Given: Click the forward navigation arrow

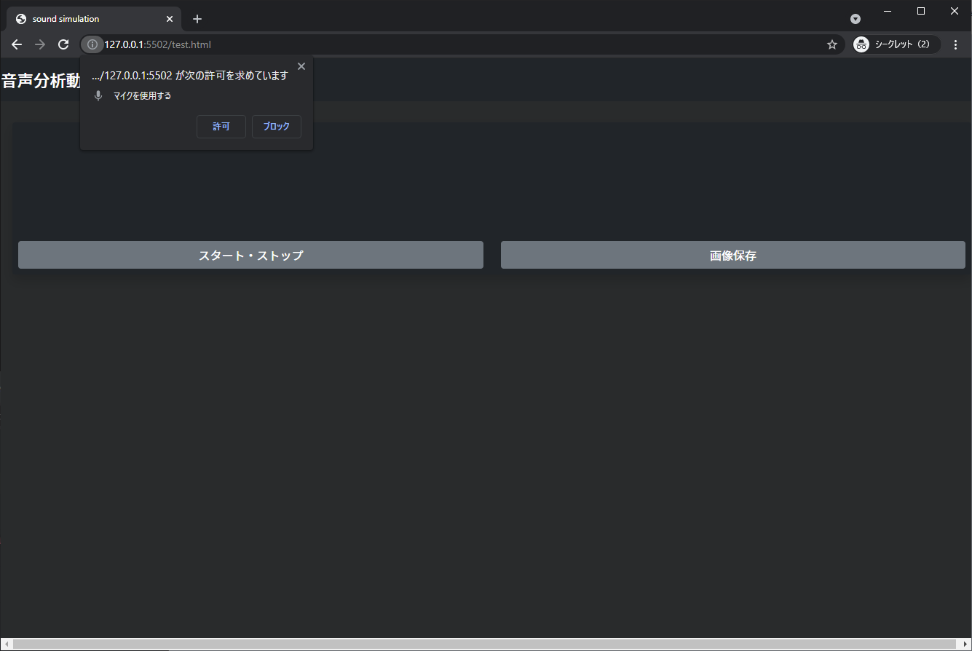Looking at the screenshot, I should [40, 44].
